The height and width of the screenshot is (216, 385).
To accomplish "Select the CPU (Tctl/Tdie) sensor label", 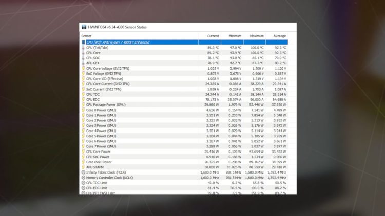I will 97,48.
